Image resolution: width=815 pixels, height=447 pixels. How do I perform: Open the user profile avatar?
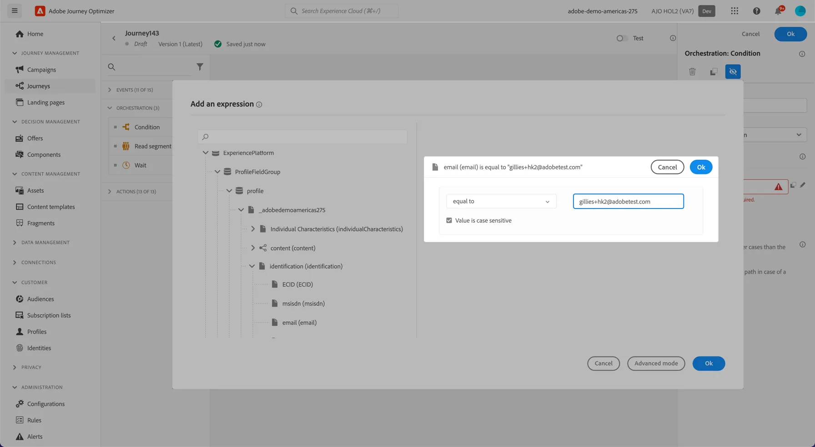[x=800, y=11]
